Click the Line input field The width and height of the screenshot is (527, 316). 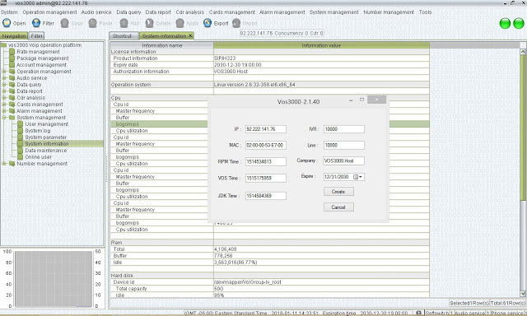344,146
